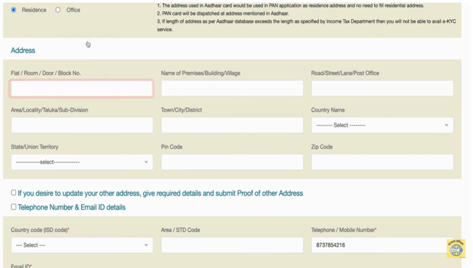The height and width of the screenshot is (268, 473).
Task: Click the Telephone / Mobile Number field
Action: pos(379,245)
